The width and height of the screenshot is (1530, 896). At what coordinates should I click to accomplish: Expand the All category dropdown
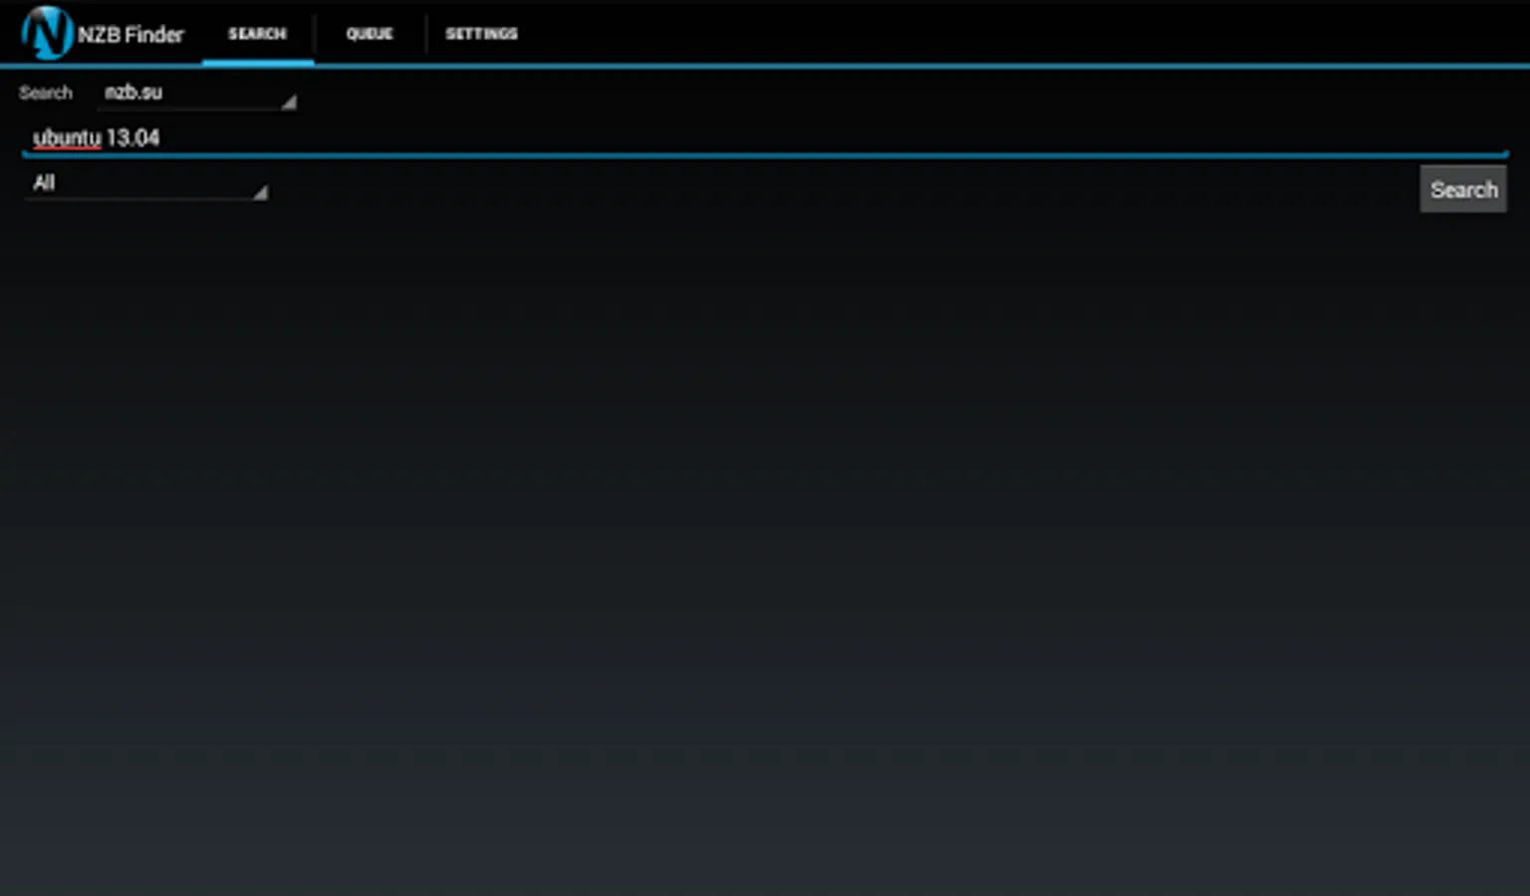[145, 183]
